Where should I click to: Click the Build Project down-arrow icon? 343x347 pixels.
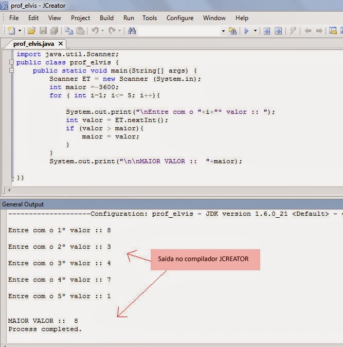(279, 31)
